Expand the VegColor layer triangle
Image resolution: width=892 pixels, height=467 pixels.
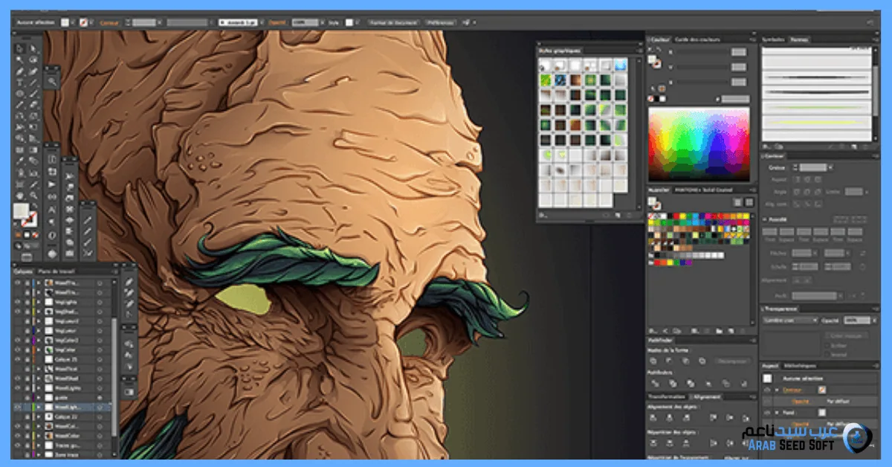tap(39, 350)
